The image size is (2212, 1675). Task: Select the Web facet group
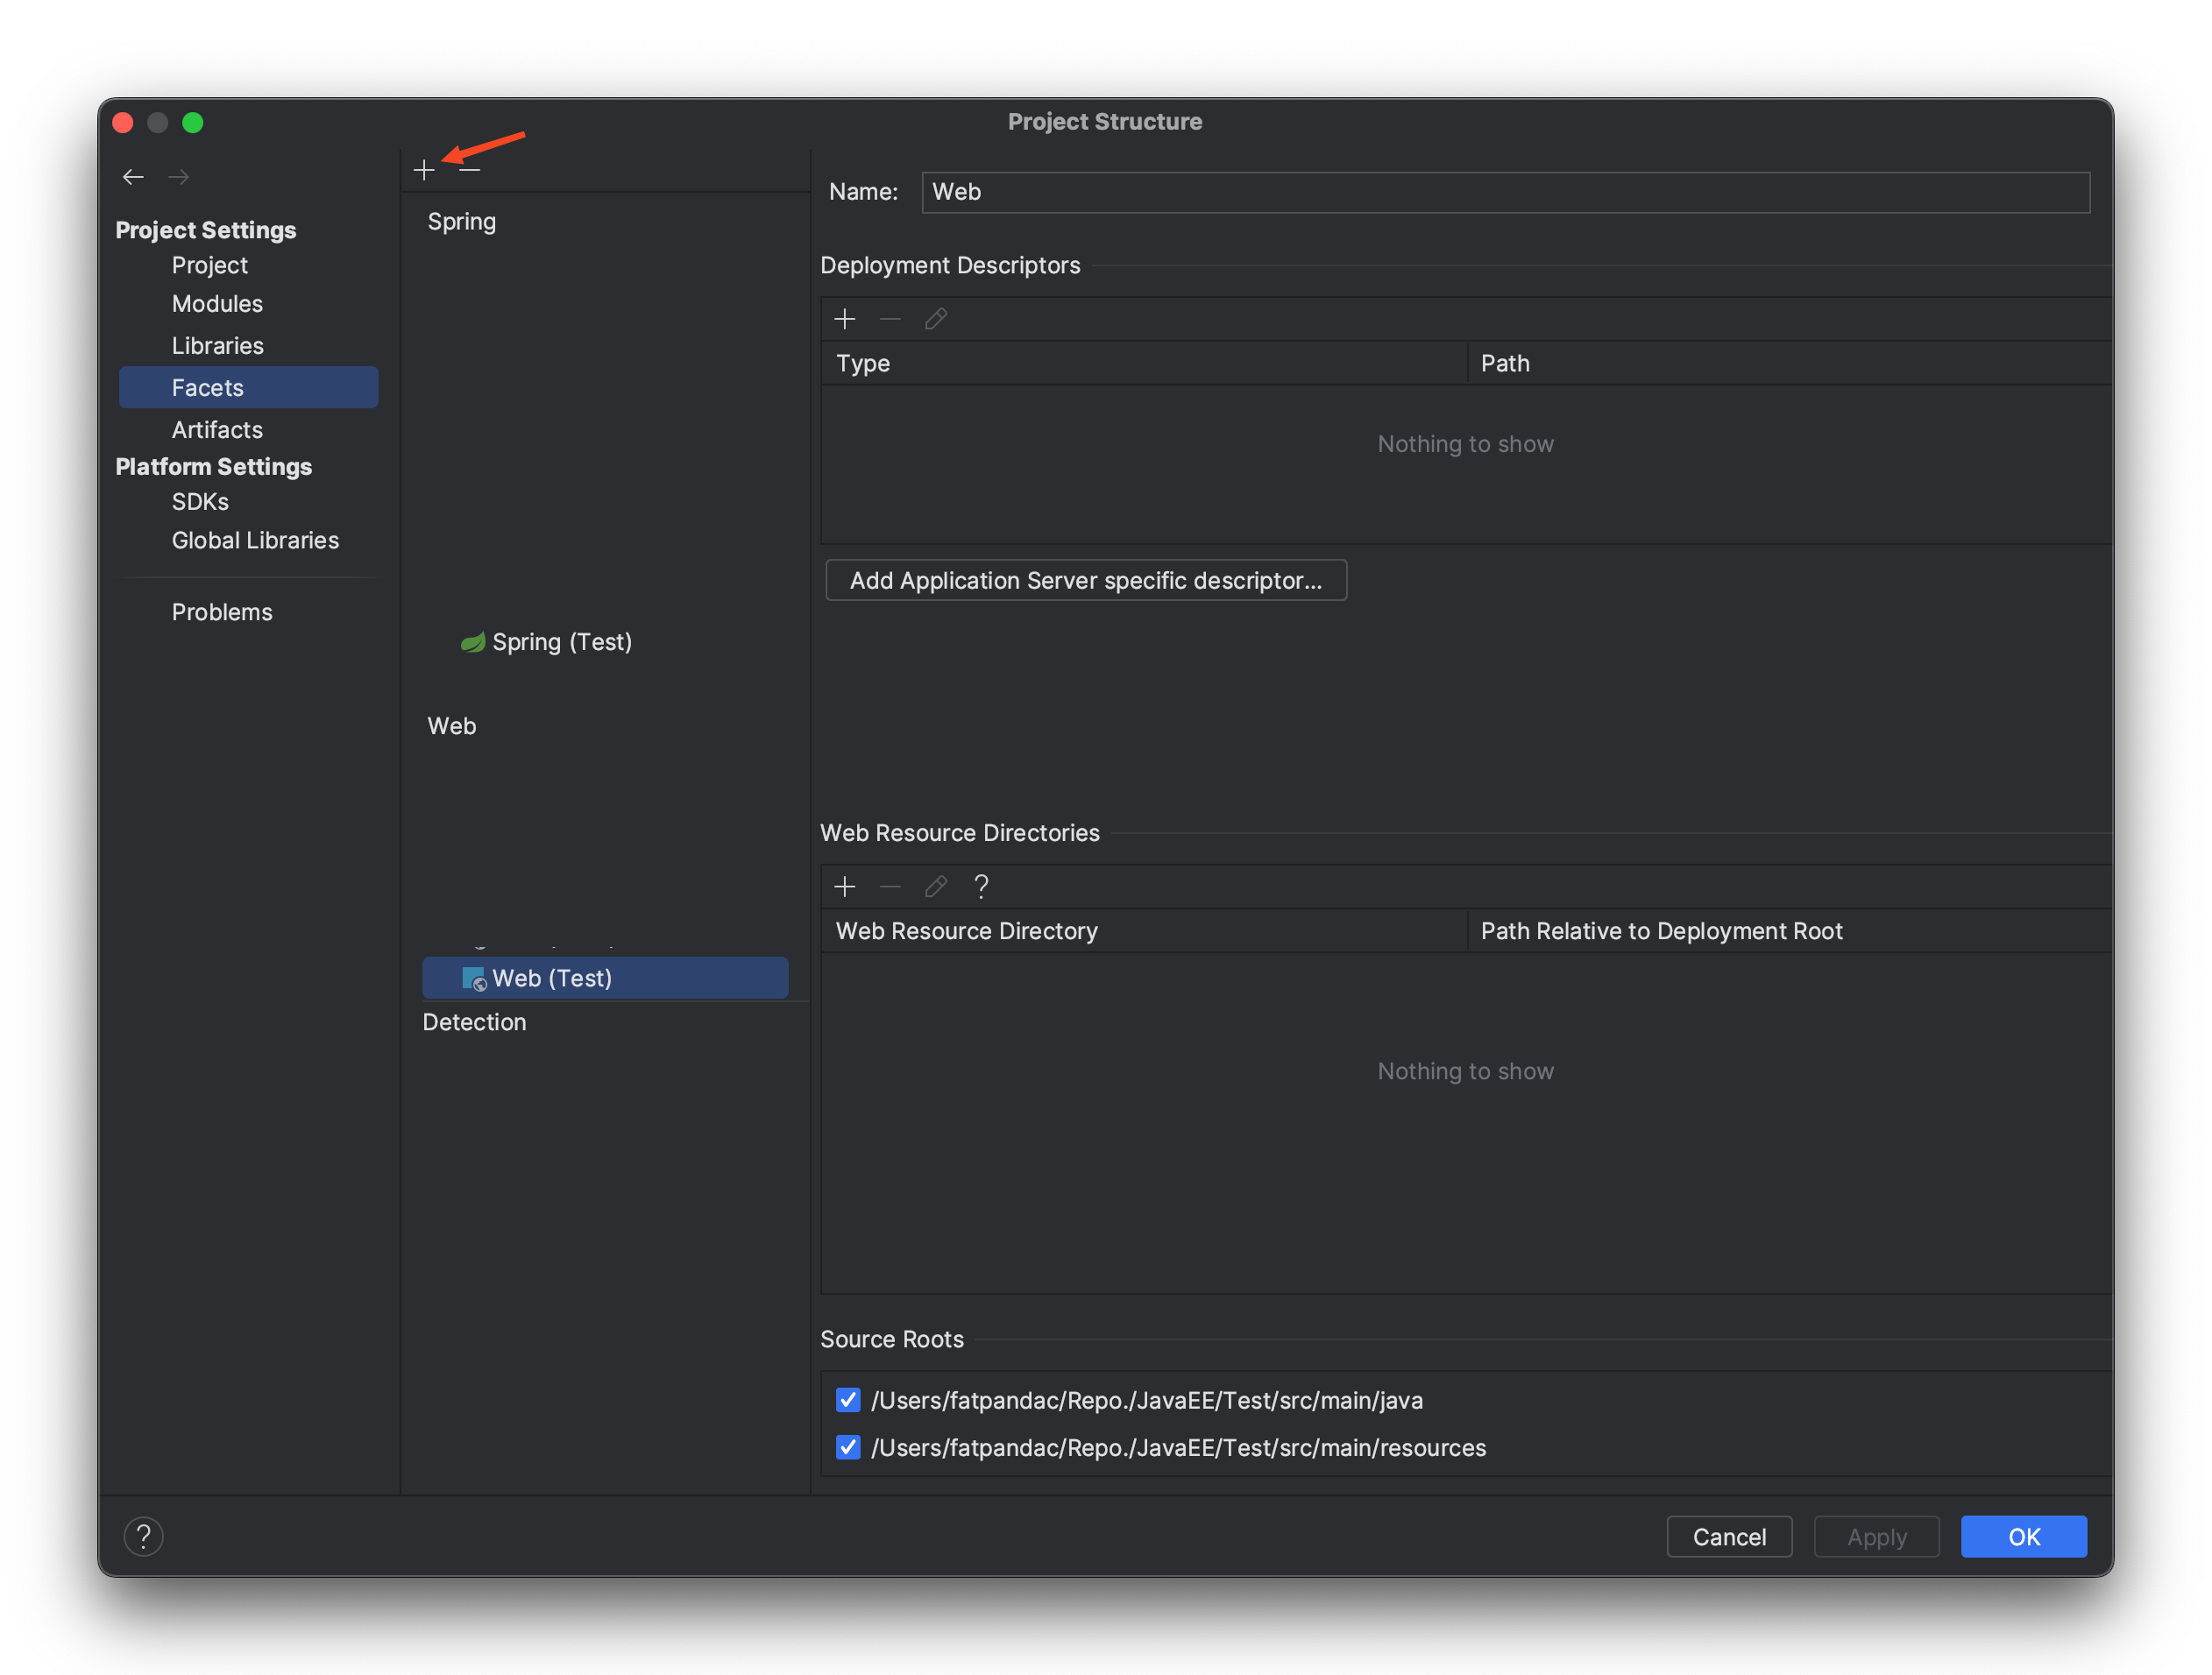coord(452,725)
